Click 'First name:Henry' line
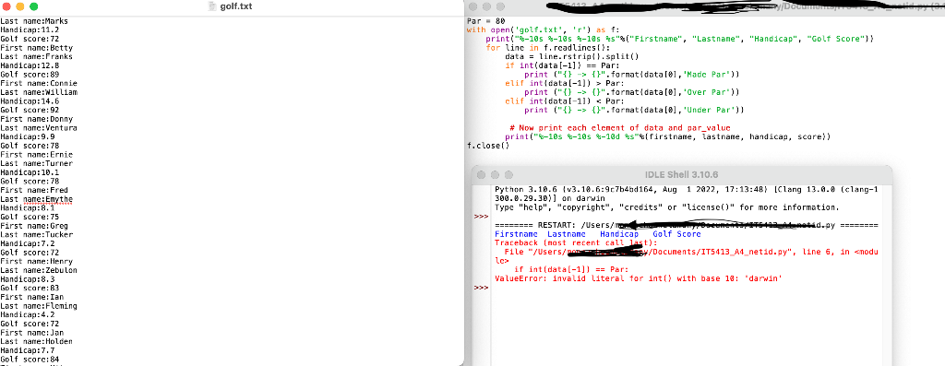The height and width of the screenshot is (366, 945). (36, 261)
